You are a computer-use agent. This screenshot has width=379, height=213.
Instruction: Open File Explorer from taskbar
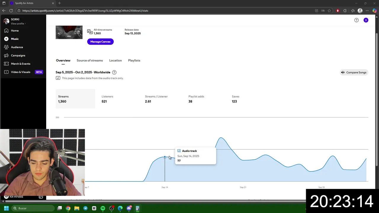pos(77,208)
